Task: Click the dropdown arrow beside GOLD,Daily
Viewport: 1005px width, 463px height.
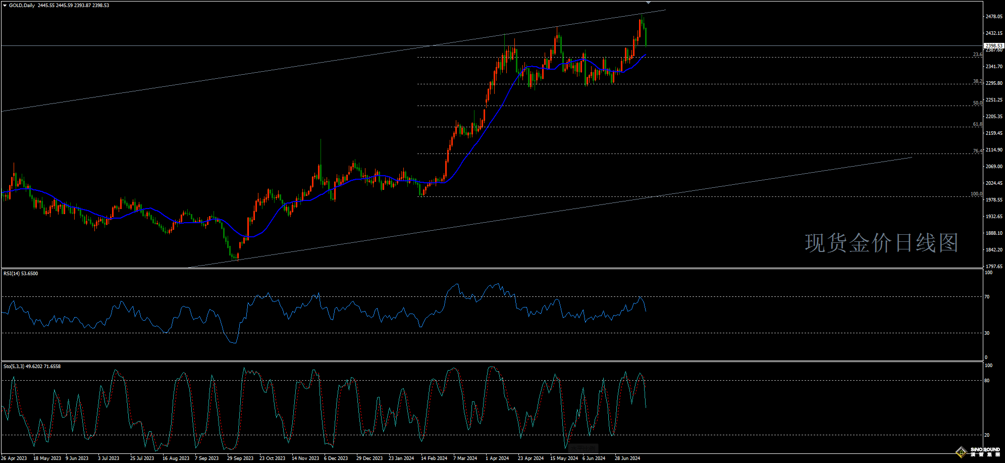Action: click(5, 6)
